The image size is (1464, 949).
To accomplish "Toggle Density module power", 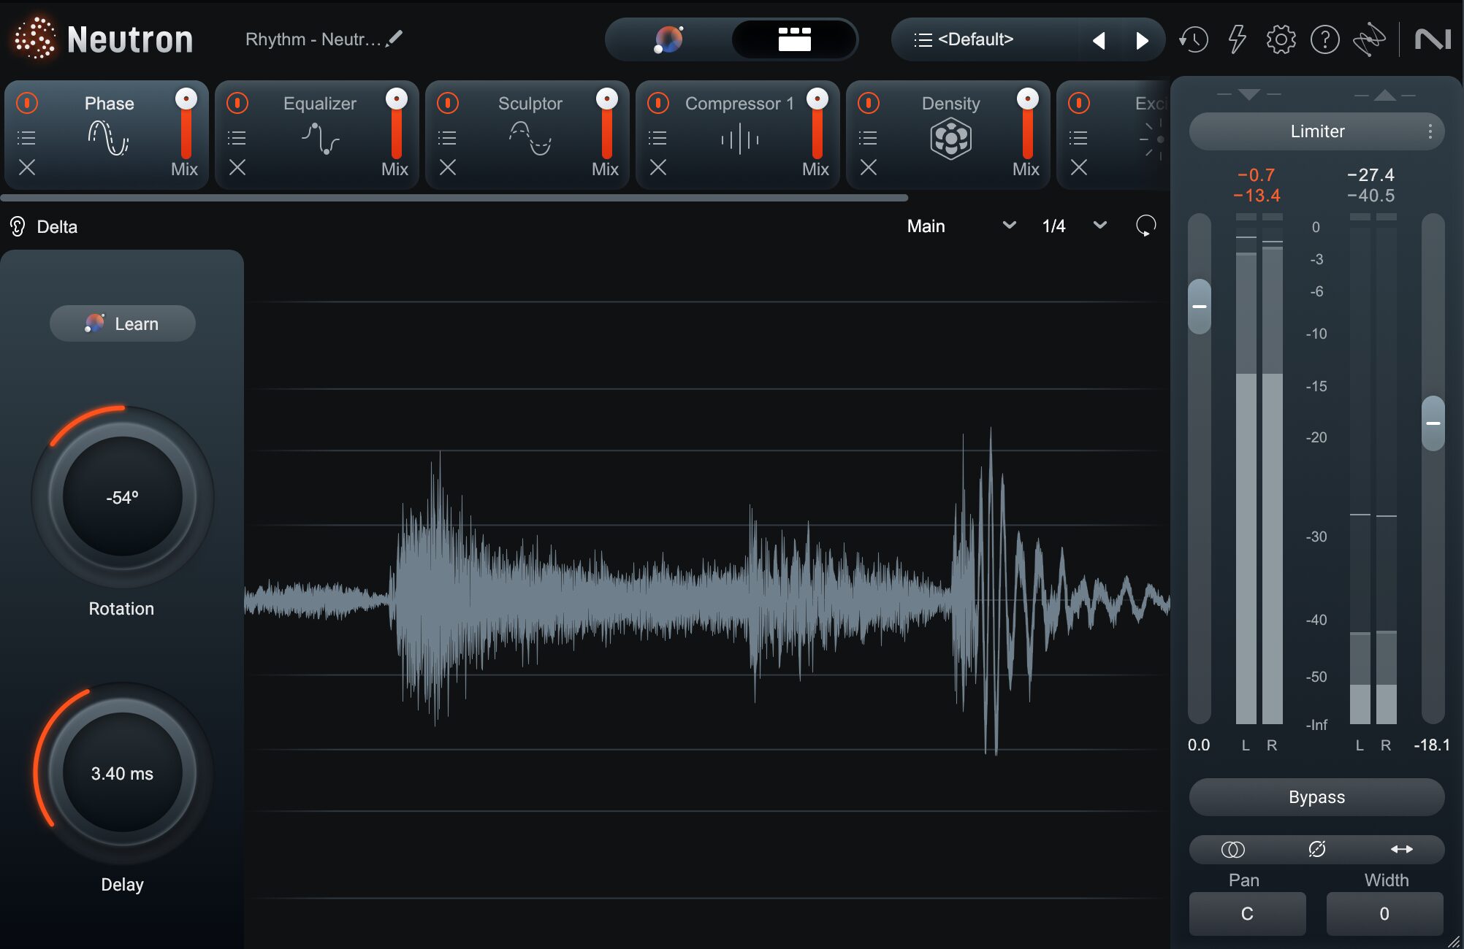I will coord(869,103).
